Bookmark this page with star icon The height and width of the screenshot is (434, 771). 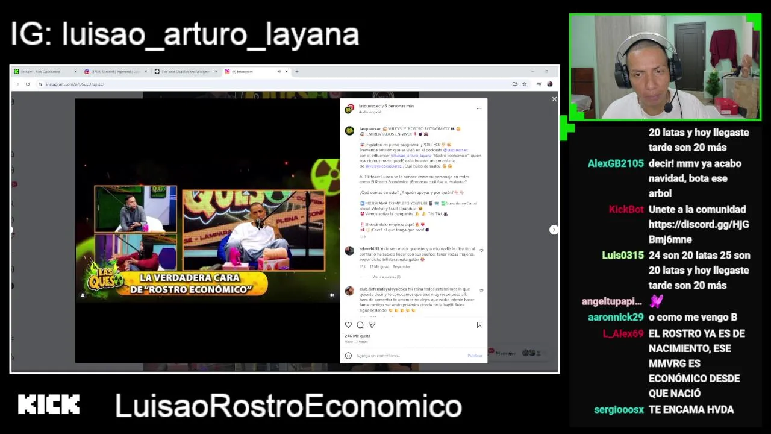[524, 84]
